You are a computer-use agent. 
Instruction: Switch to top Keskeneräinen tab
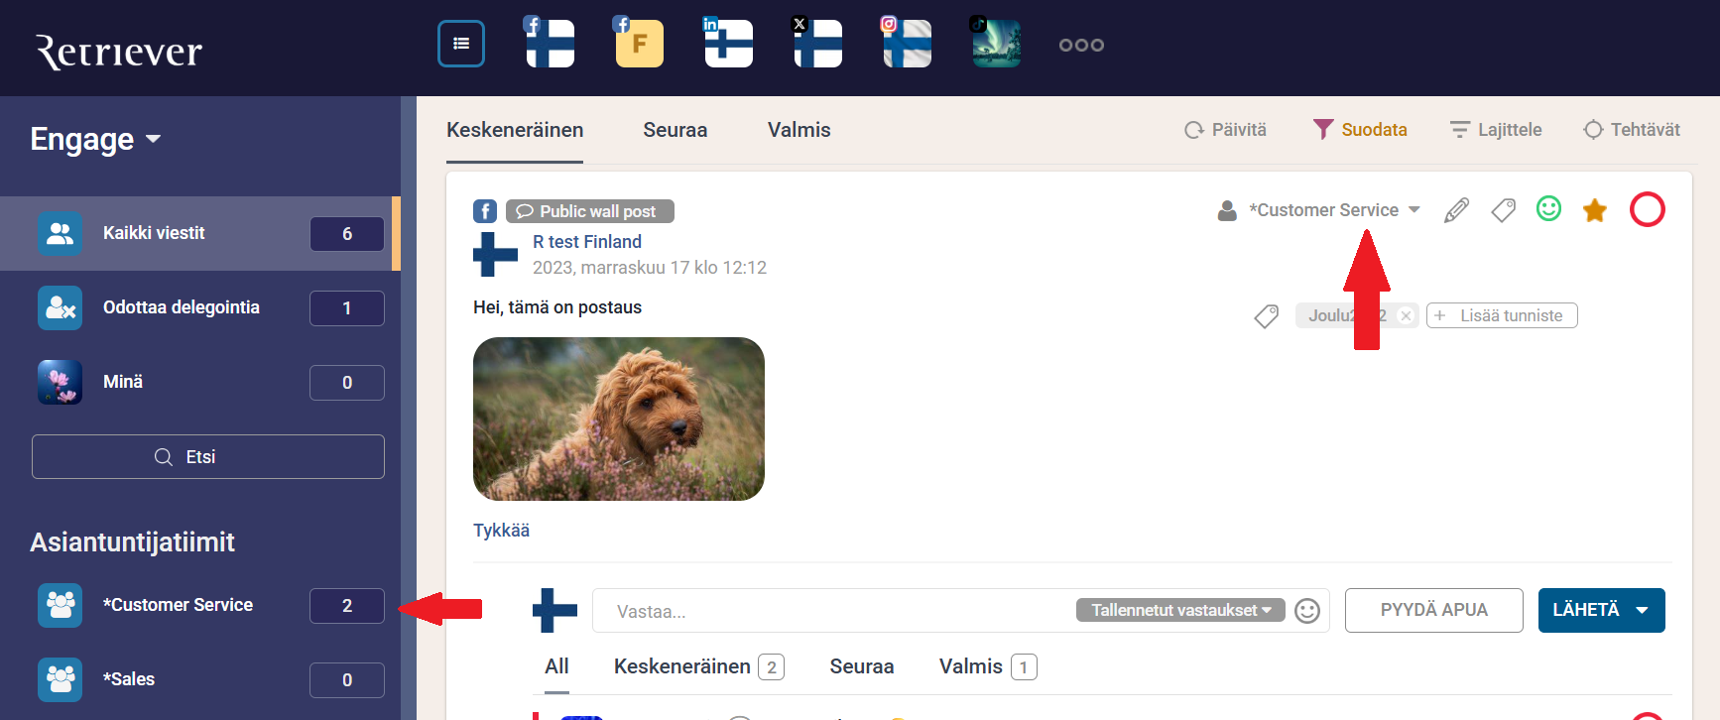tap(515, 130)
